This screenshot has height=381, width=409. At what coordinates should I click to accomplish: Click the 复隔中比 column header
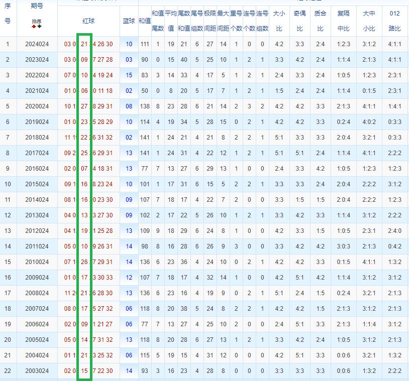point(344,21)
